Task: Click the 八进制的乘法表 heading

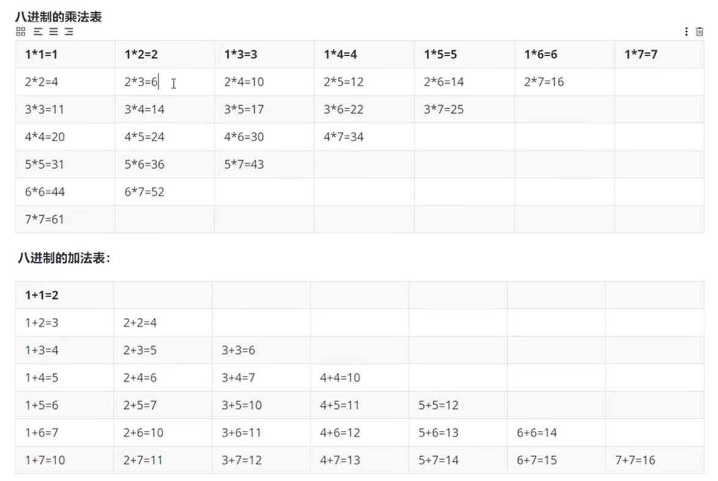Action: pos(58,17)
